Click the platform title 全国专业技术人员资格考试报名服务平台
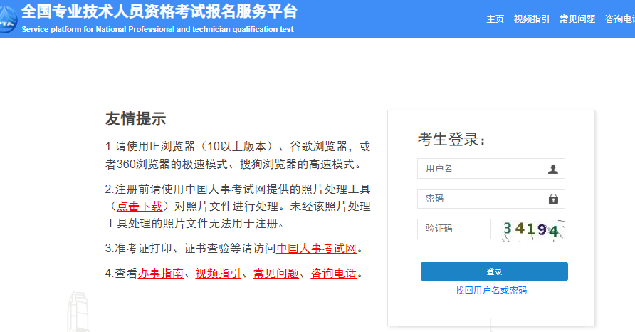 point(159,12)
